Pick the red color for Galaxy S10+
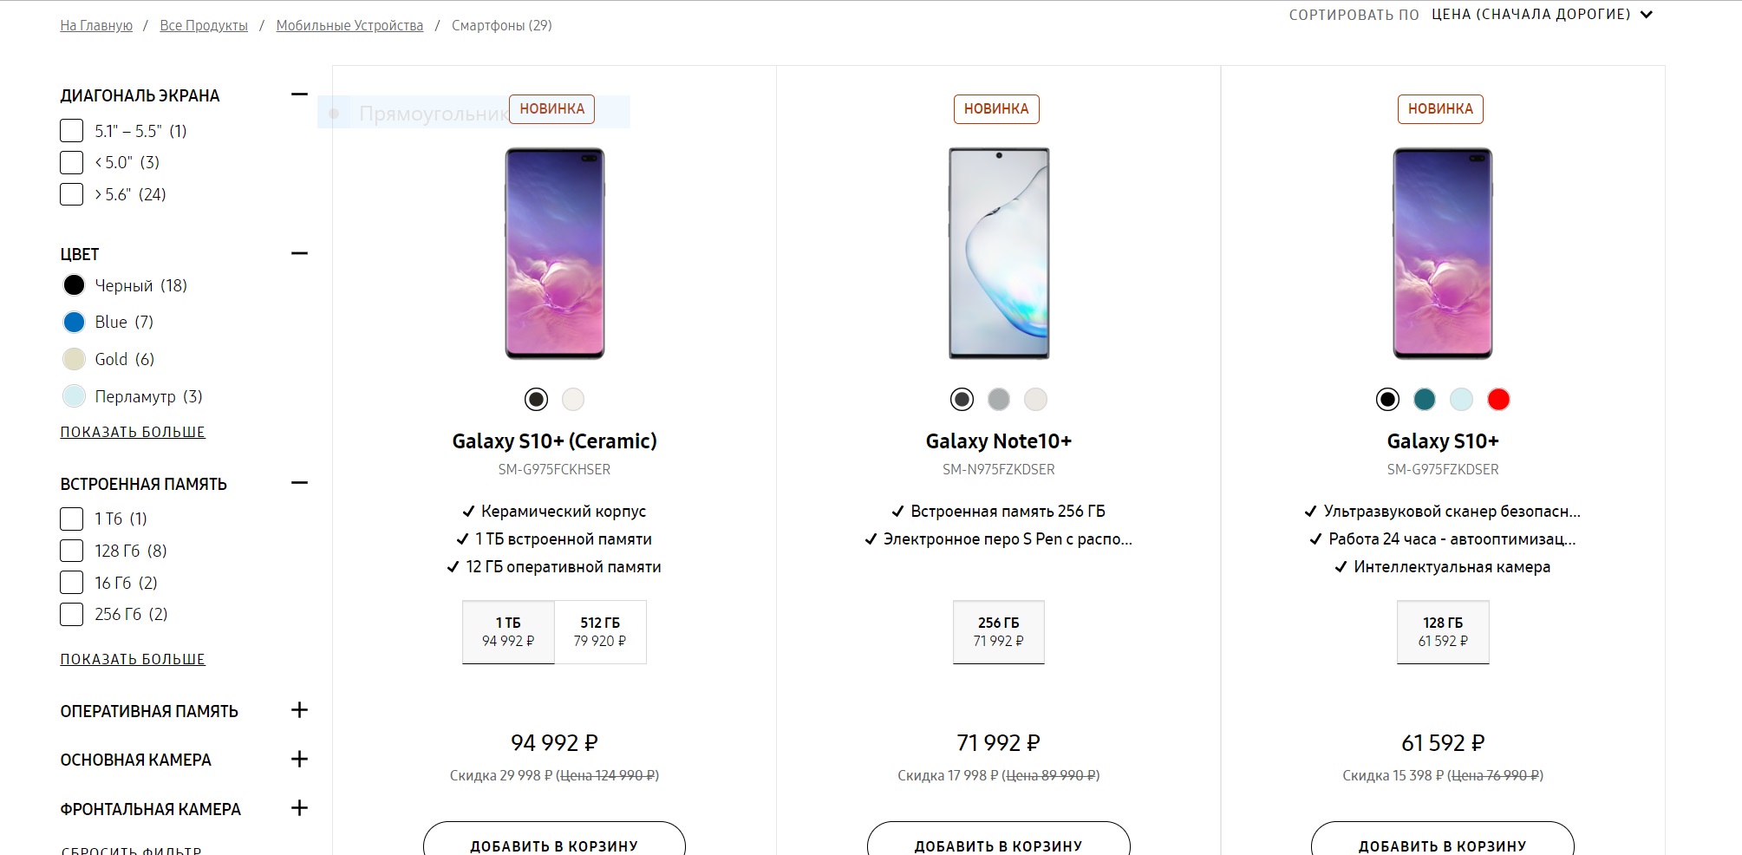 point(1497,399)
